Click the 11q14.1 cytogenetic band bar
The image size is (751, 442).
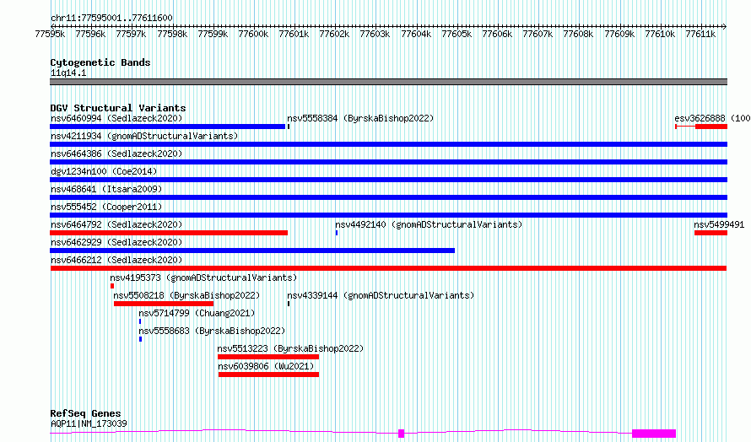[x=388, y=82]
